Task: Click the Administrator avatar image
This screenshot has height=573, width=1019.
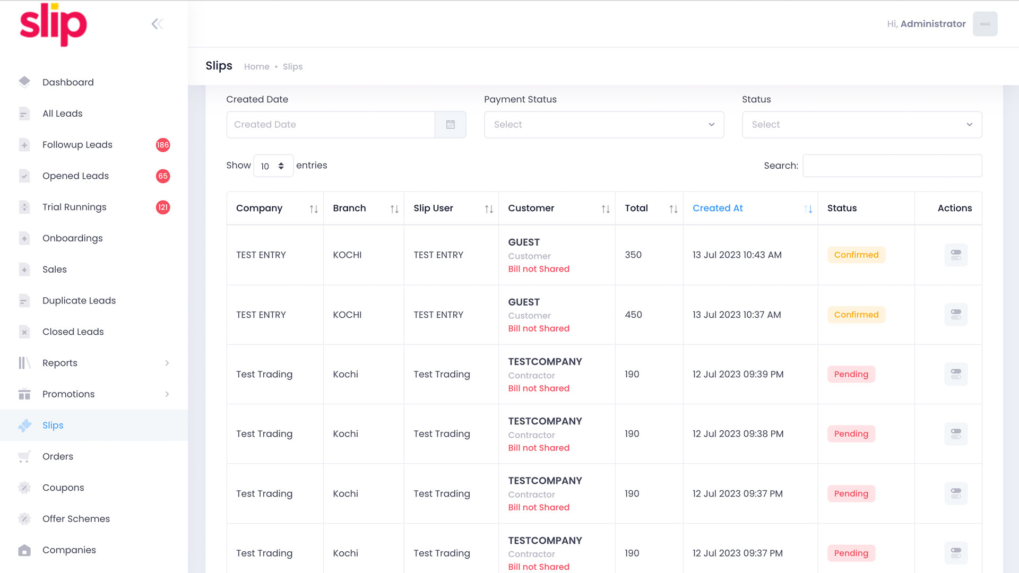Action: click(985, 24)
